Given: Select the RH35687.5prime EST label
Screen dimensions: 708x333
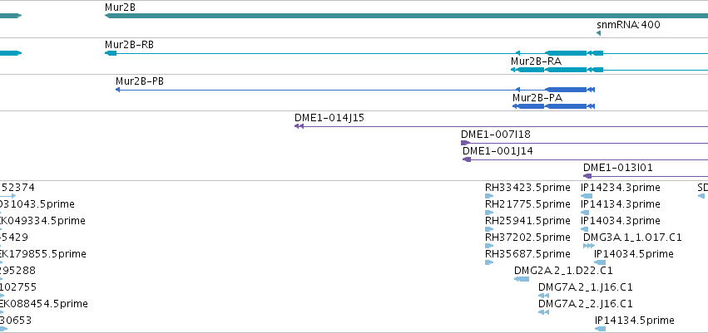Looking at the screenshot, I should (x=527, y=254).
